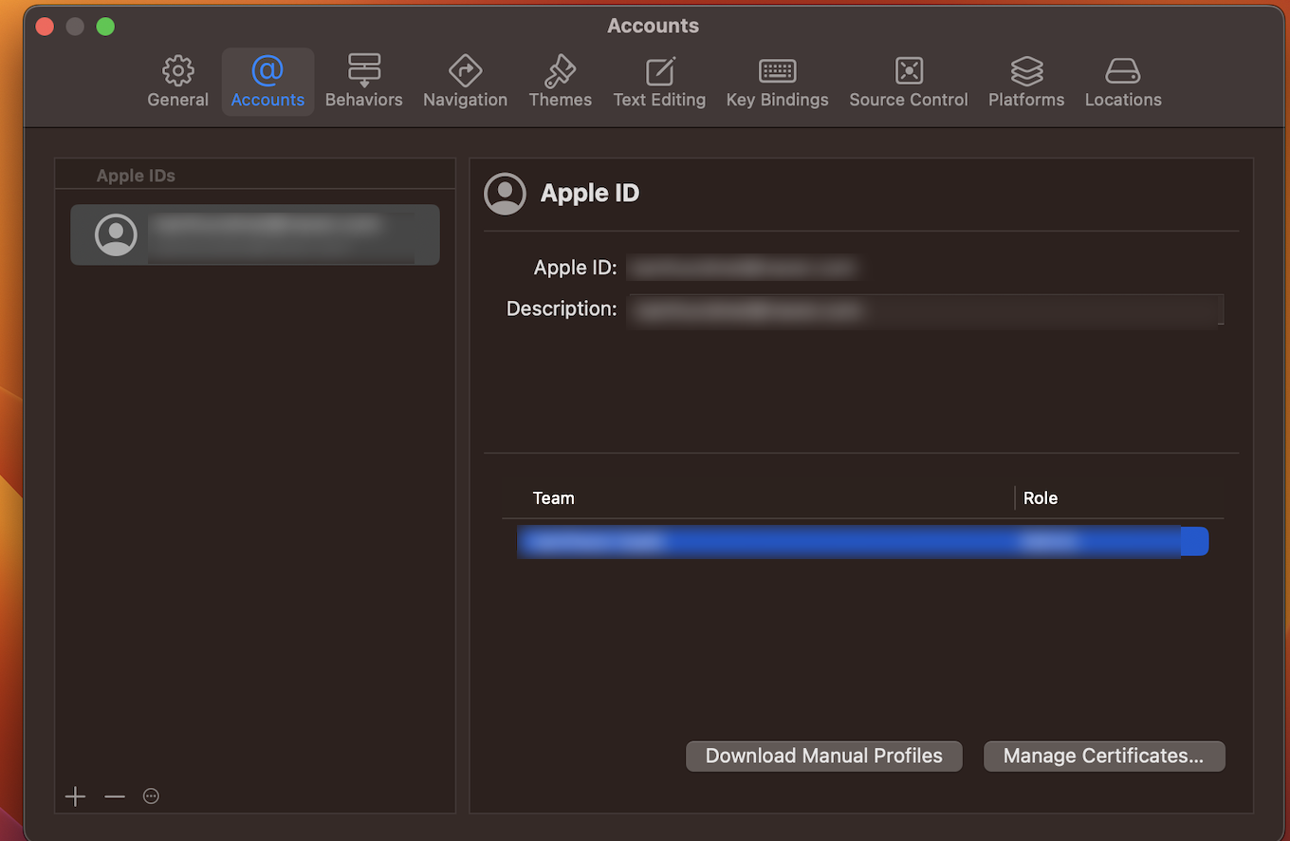Click the Role column header
Image resolution: width=1290 pixels, height=841 pixels.
click(x=1041, y=498)
